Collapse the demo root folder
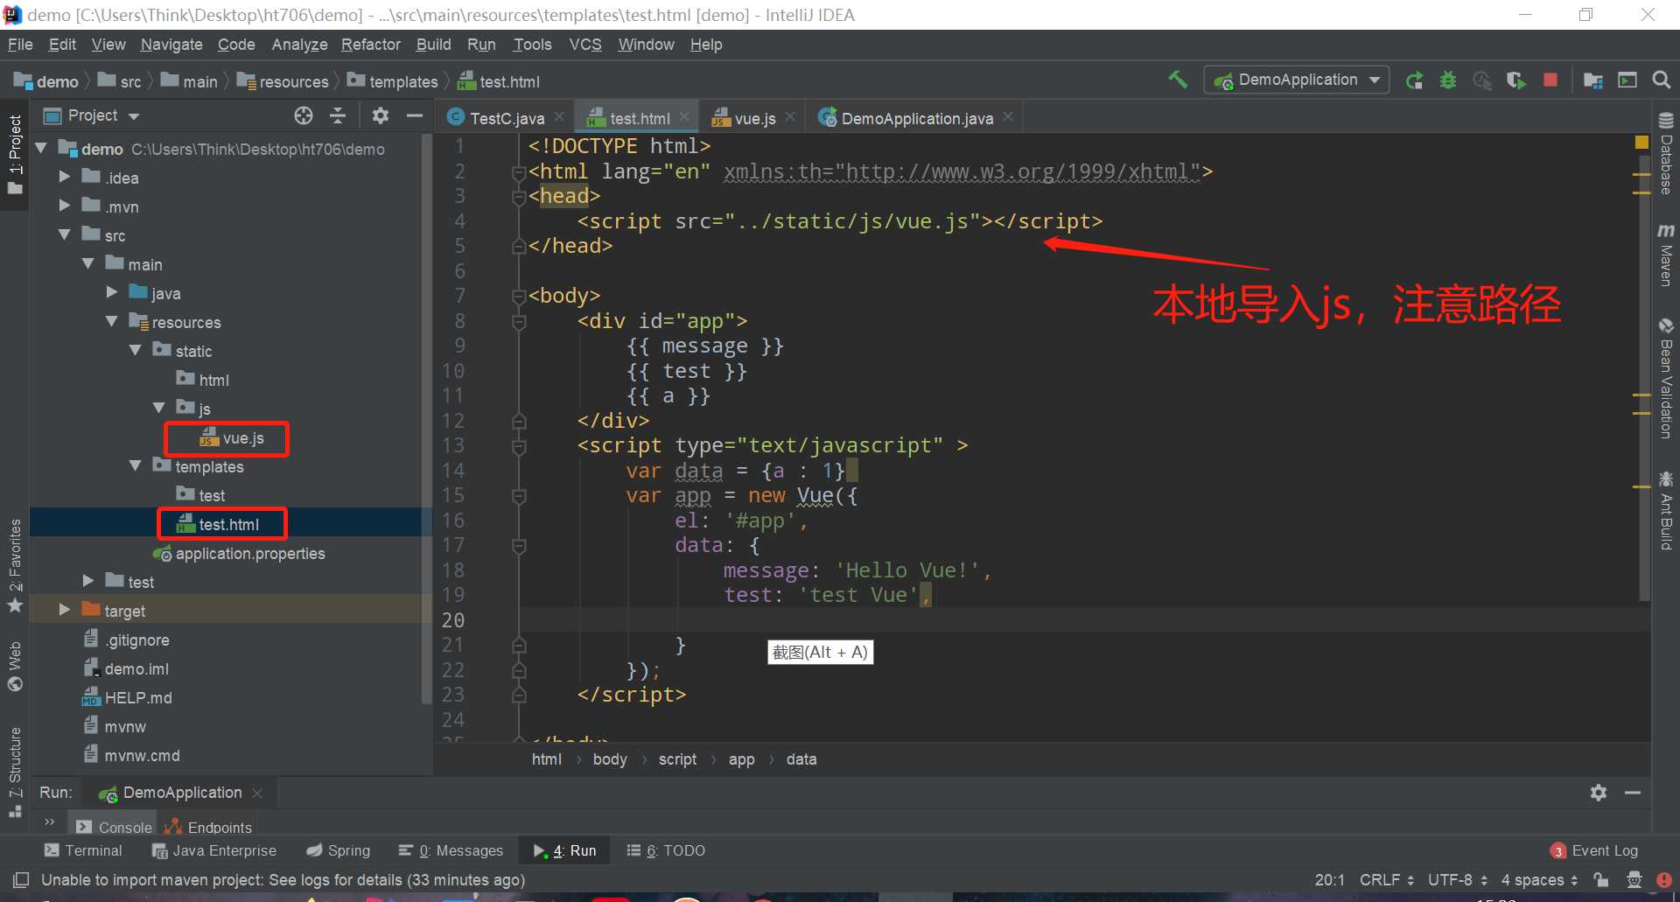The height and width of the screenshot is (902, 1680). 41,149
